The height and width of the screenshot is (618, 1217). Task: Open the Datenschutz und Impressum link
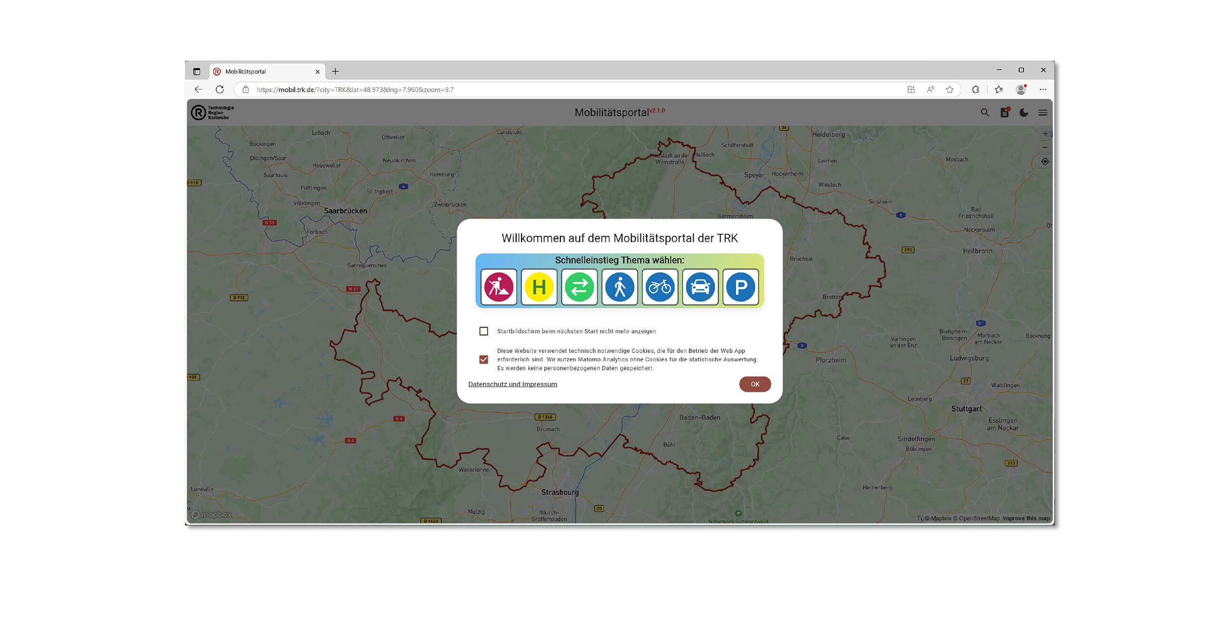(x=512, y=384)
